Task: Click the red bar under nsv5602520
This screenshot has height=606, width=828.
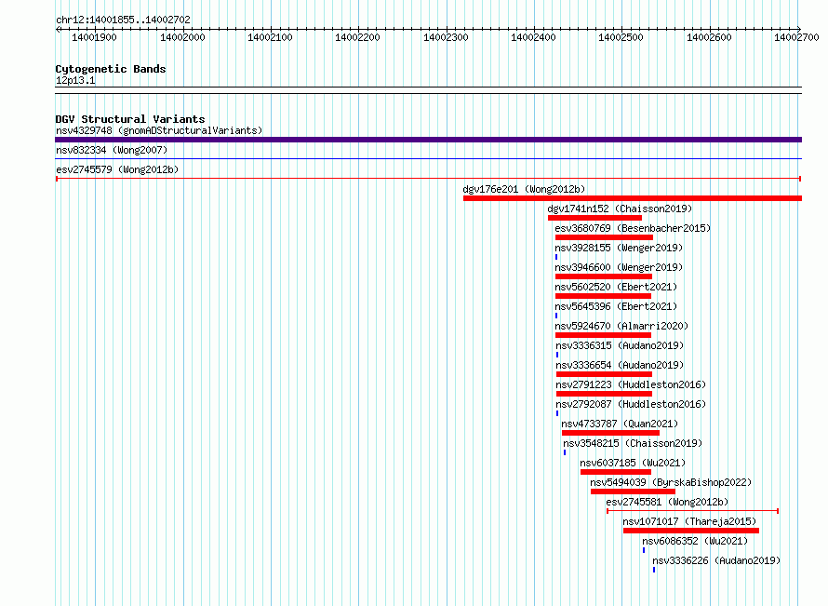Action: (x=603, y=296)
